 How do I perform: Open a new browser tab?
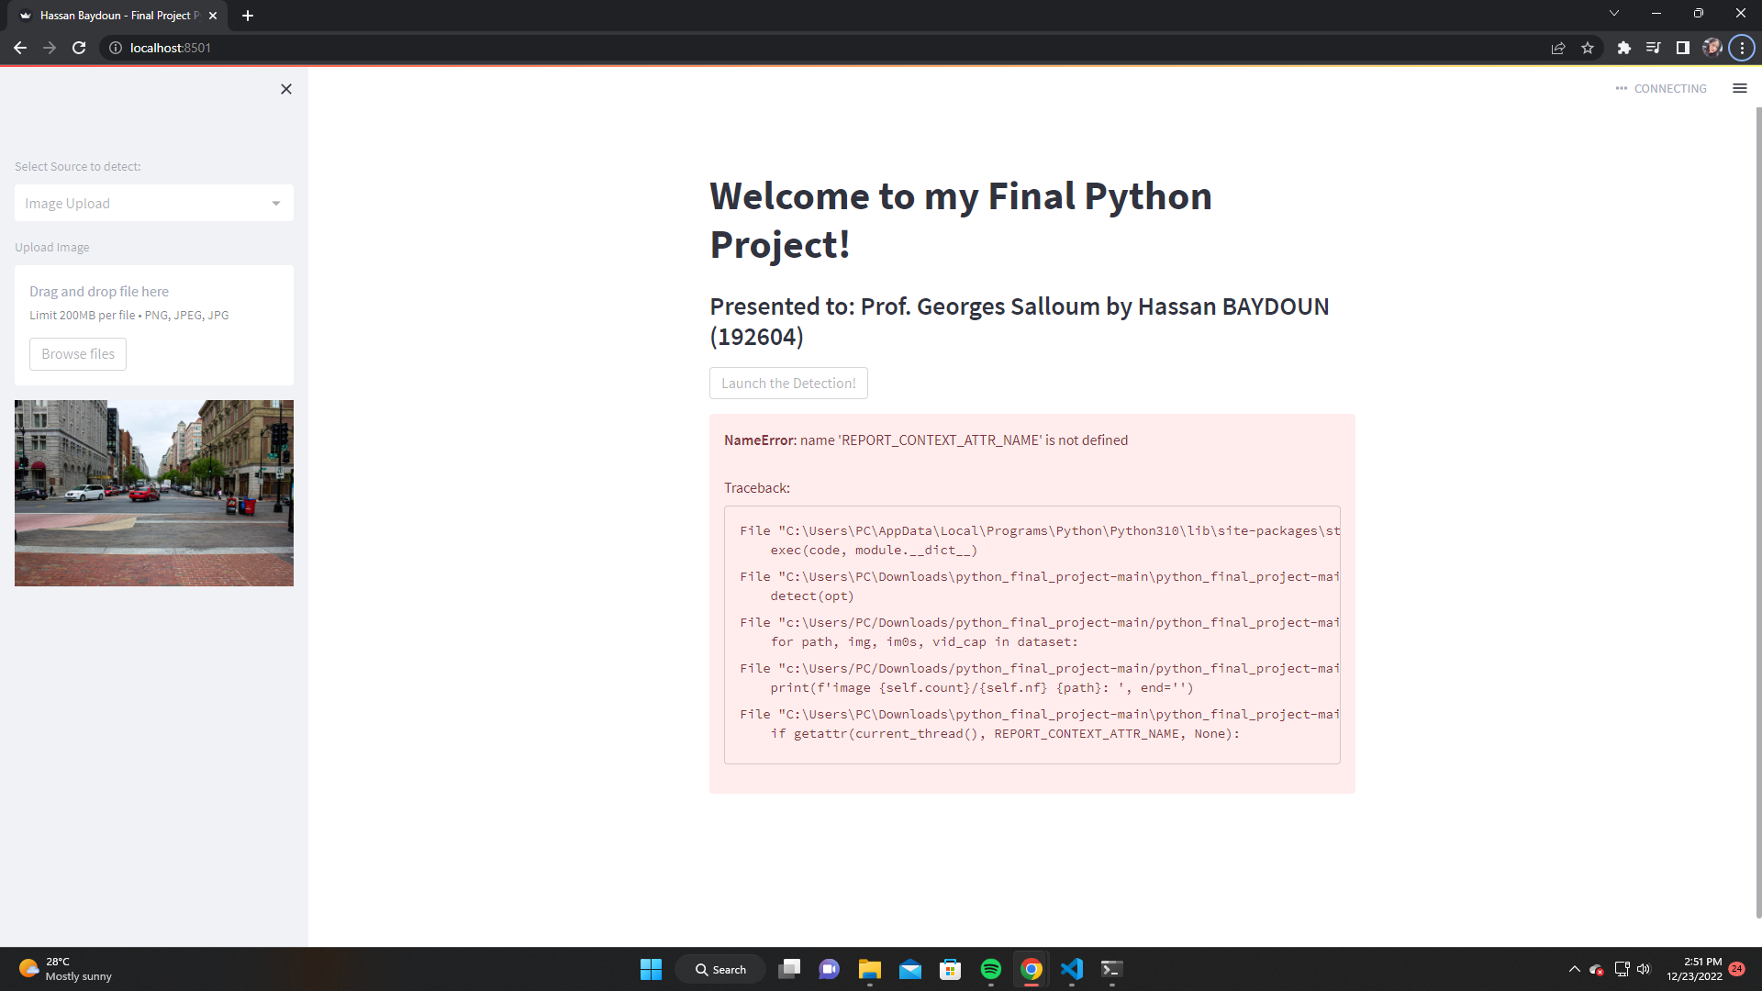248,16
